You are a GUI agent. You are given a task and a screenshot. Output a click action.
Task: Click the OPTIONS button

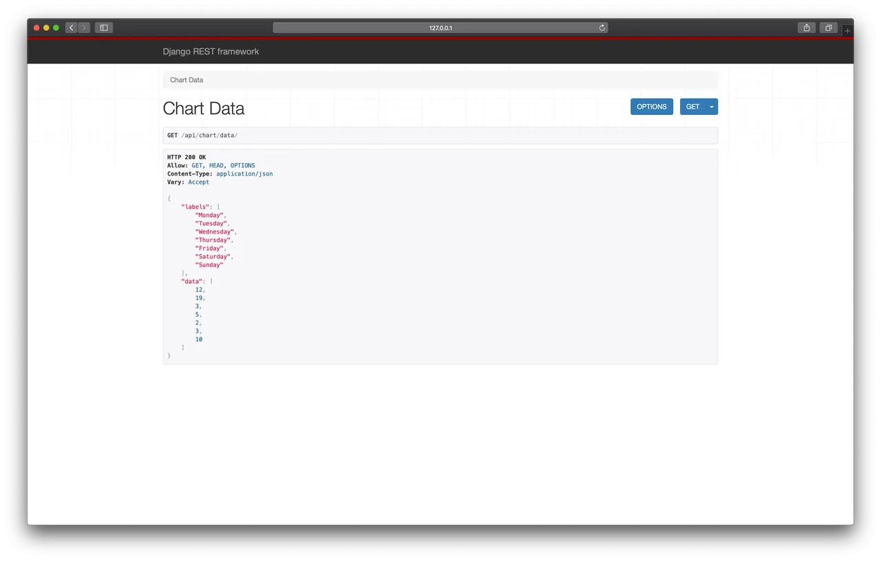(652, 107)
